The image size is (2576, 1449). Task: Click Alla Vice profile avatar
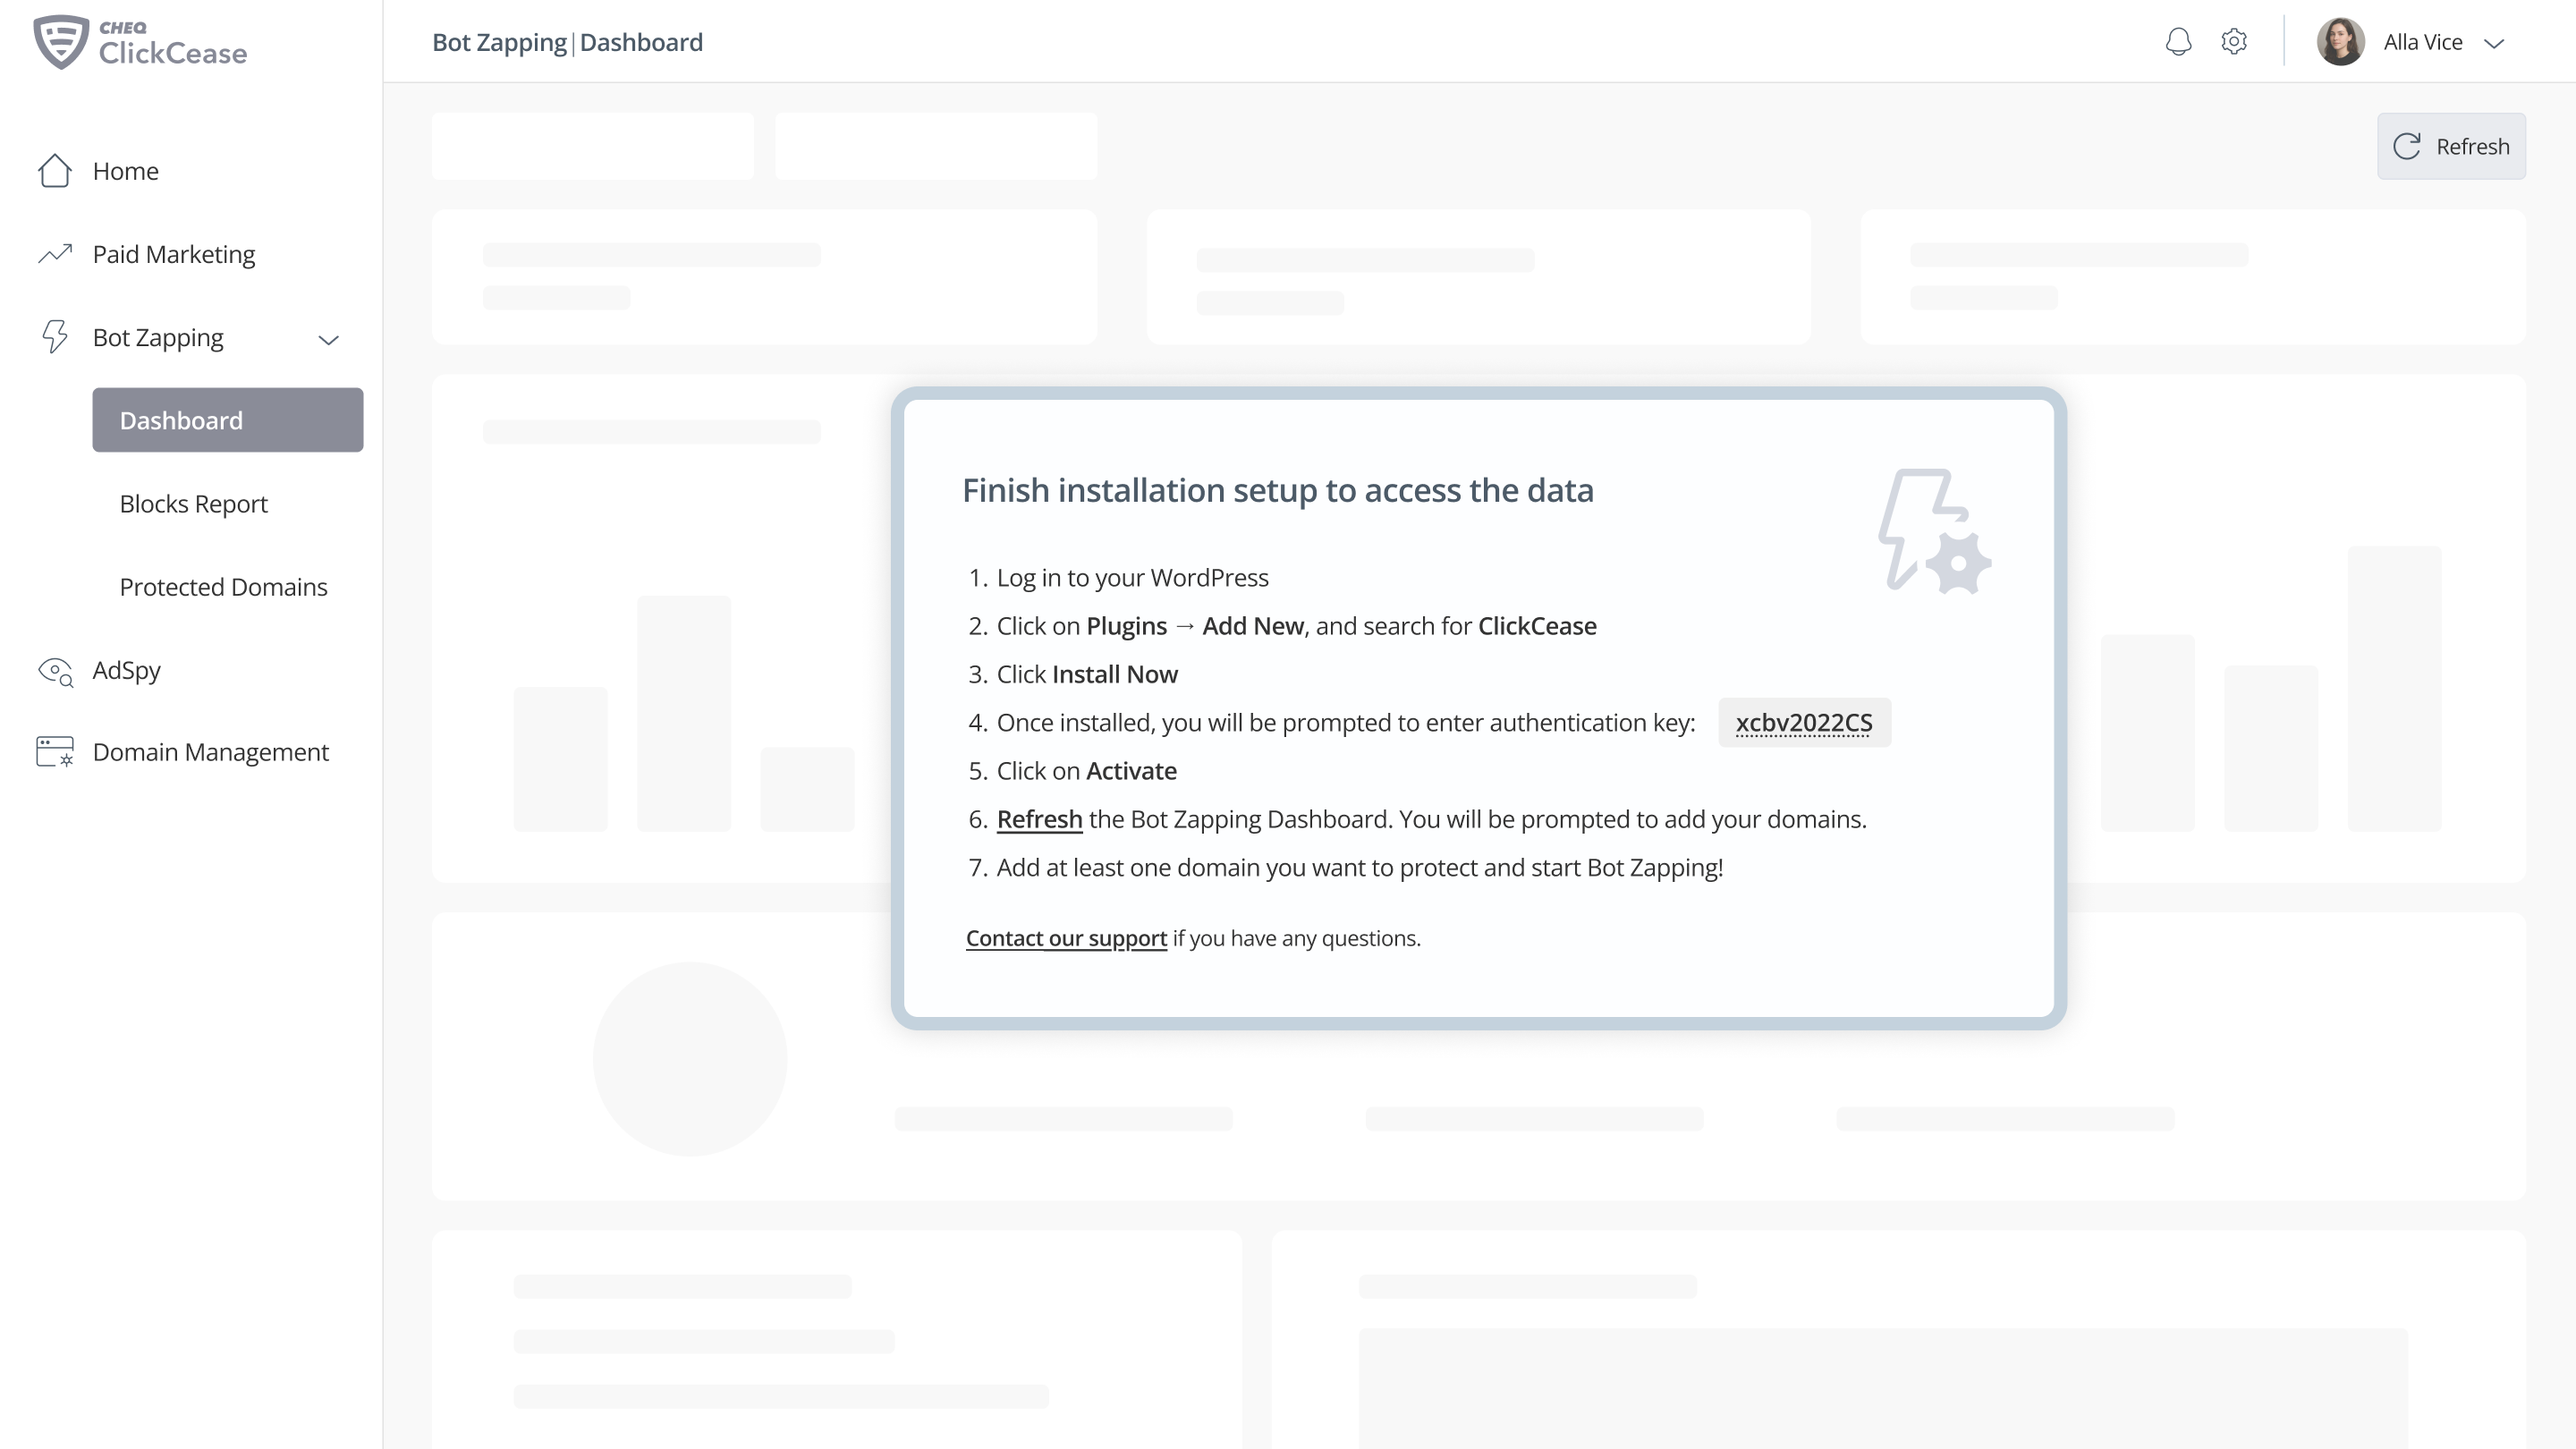2340,42
